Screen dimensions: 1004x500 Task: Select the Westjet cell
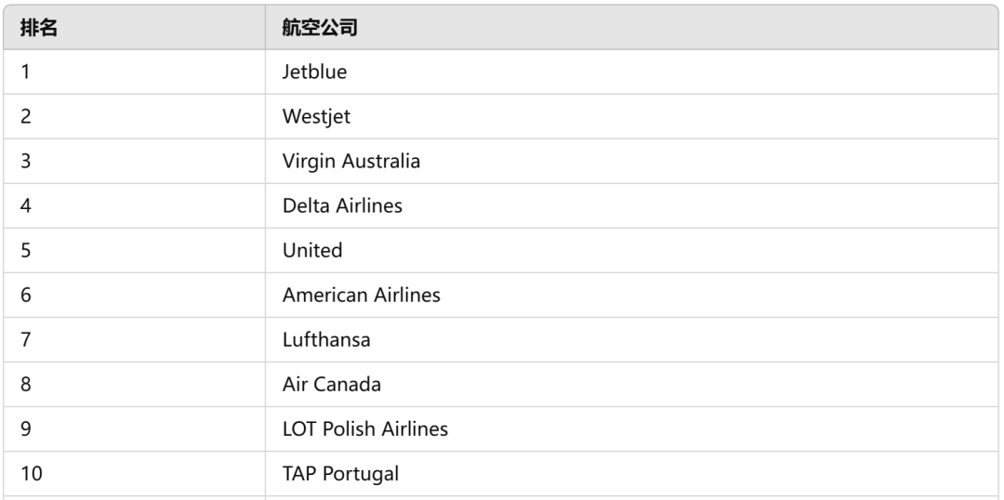pos(631,116)
